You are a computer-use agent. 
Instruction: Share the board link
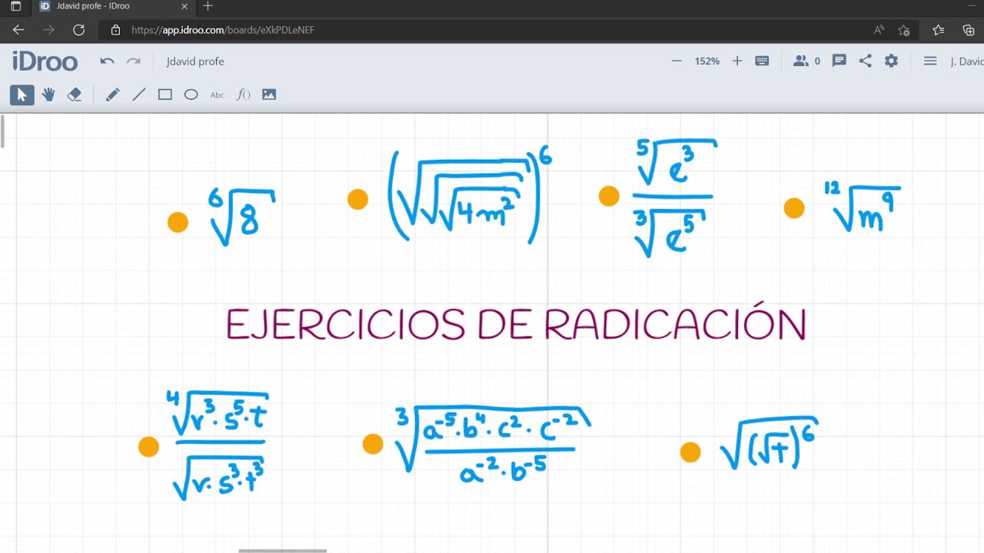[x=866, y=61]
